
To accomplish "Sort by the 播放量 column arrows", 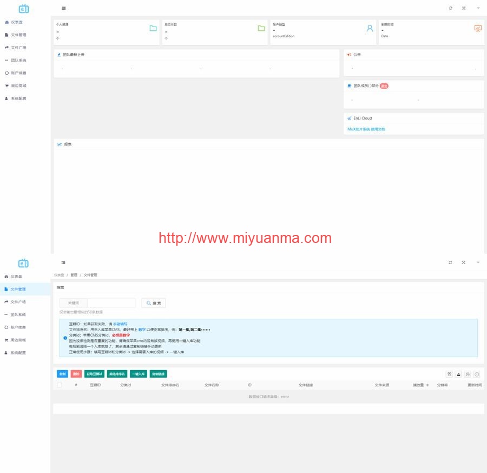I will tap(427, 385).
